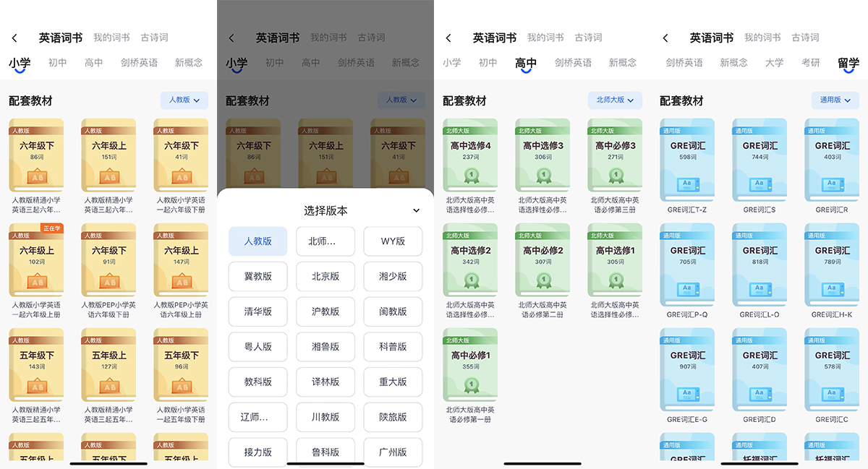Go to 古诗词 from the header
Screen dimensions: 868x469
tap(155, 37)
